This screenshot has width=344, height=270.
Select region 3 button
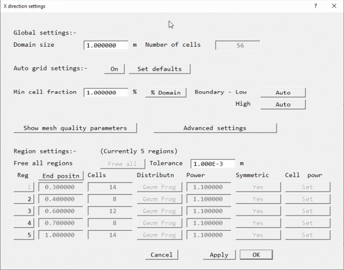point(24,211)
